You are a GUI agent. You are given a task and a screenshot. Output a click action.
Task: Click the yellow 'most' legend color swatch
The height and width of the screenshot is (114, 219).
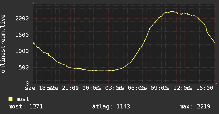point(10,99)
